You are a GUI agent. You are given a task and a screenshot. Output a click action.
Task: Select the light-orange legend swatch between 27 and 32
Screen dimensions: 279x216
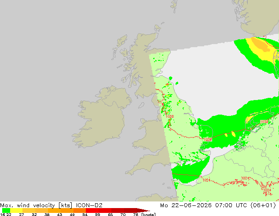click(29, 210)
